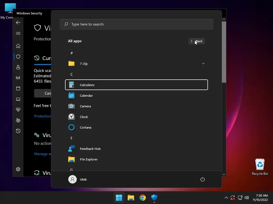Click Windows Security scrollbar down arrow
The image size is (273, 204).
(224, 175)
